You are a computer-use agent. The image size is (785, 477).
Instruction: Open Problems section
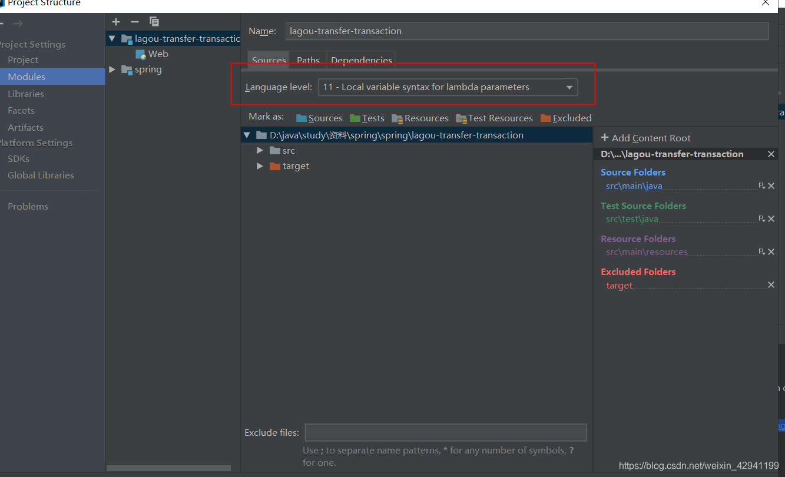(x=28, y=206)
